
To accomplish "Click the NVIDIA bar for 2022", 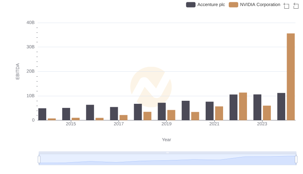I will 243,106.
